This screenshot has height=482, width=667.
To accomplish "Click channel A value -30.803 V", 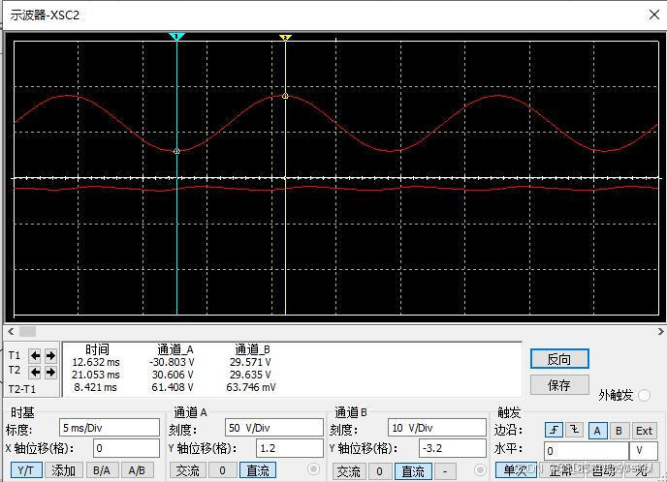I will (172, 362).
